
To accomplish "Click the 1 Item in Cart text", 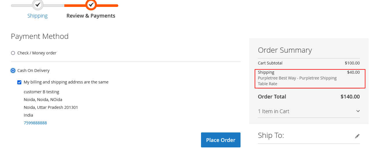I will (x=273, y=111).
